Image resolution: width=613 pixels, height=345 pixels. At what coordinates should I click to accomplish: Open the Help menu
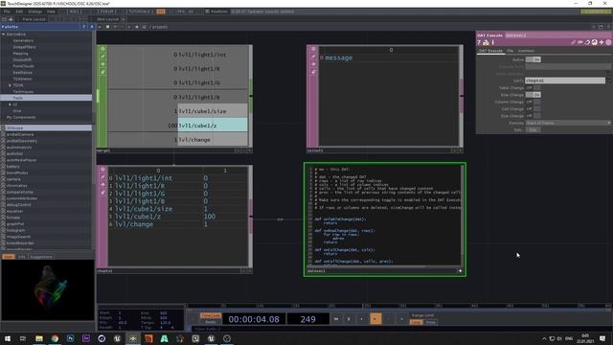tap(51, 11)
